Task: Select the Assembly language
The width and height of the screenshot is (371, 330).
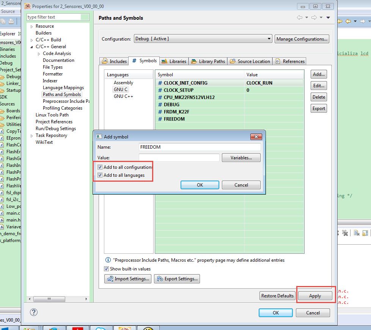Action: [x=123, y=83]
